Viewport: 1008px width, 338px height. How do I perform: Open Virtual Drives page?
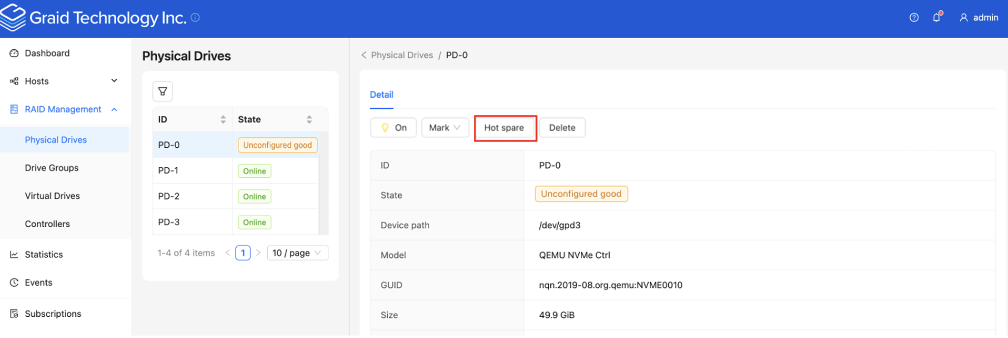(x=52, y=196)
